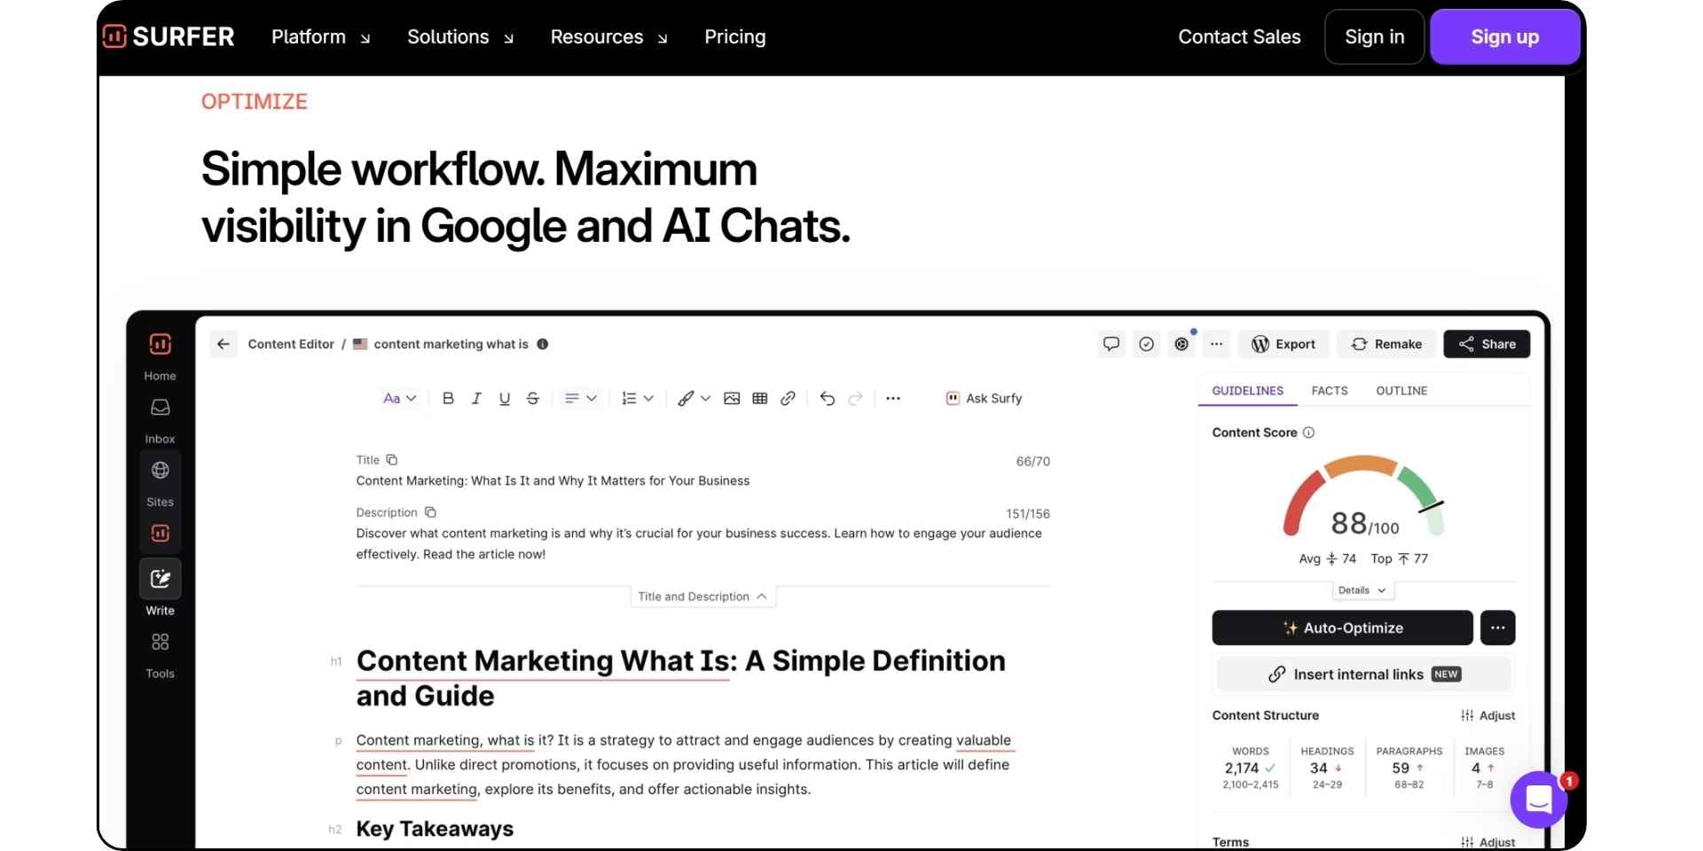Open the list style dropdown
The width and height of the screenshot is (1703, 851).
click(638, 399)
